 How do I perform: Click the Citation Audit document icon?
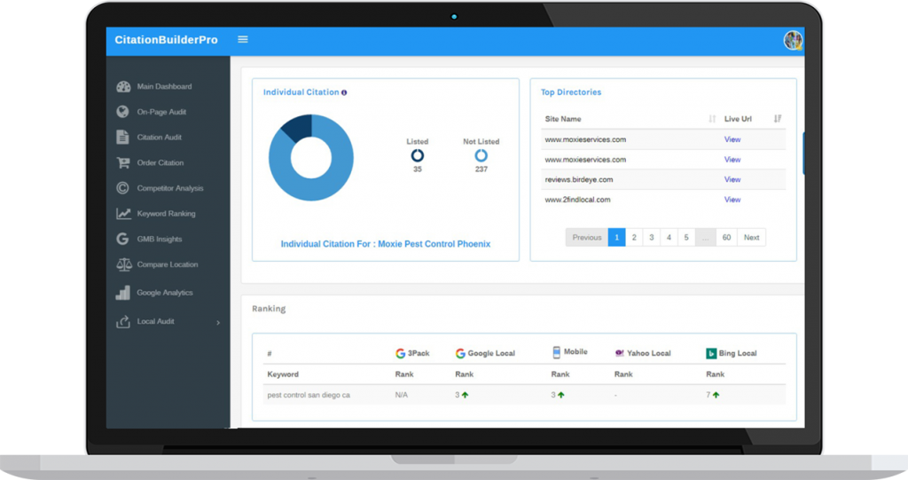pyautogui.click(x=122, y=137)
